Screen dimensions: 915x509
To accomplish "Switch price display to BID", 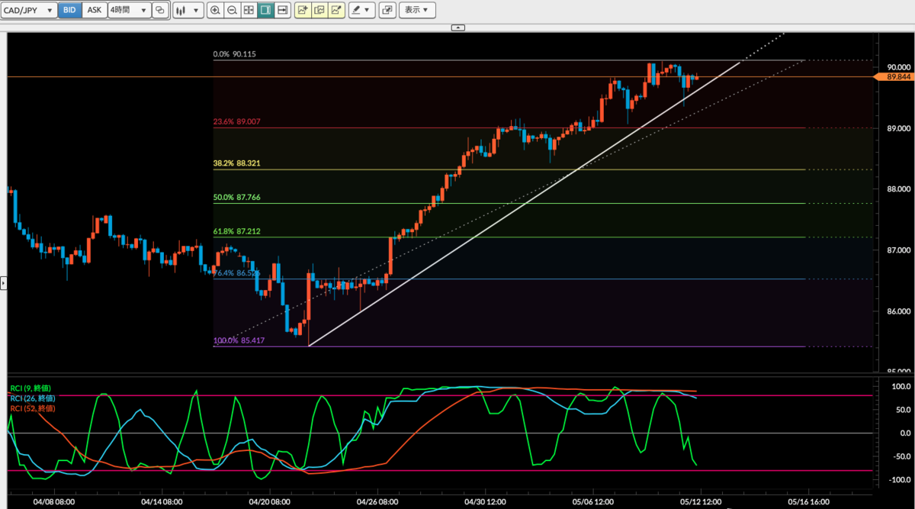I will click(x=69, y=11).
